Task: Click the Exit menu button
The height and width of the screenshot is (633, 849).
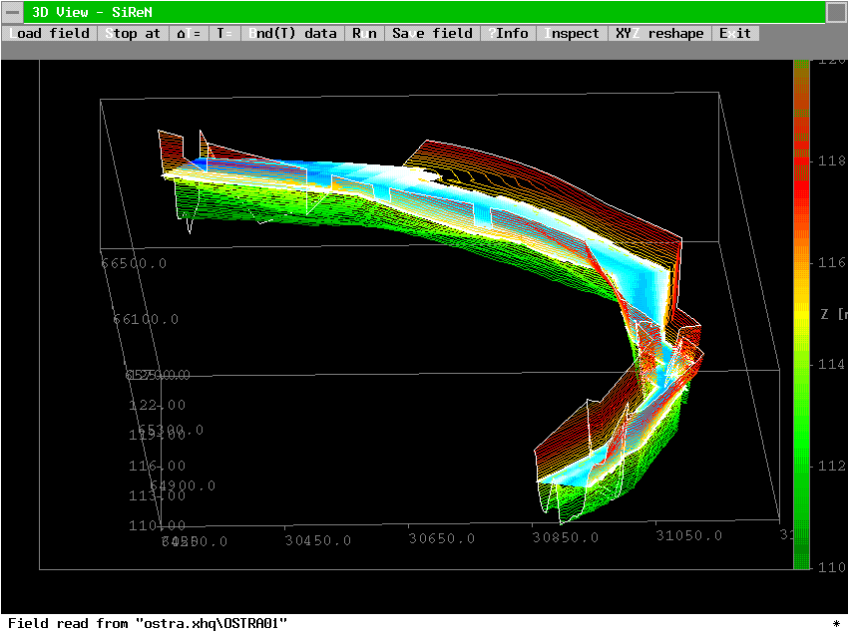Action: (x=735, y=33)
